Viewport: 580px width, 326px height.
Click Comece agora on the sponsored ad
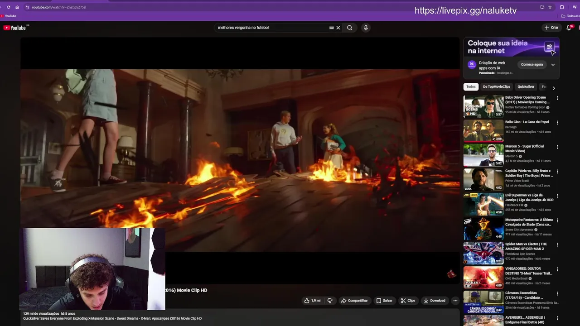[532, 65]
